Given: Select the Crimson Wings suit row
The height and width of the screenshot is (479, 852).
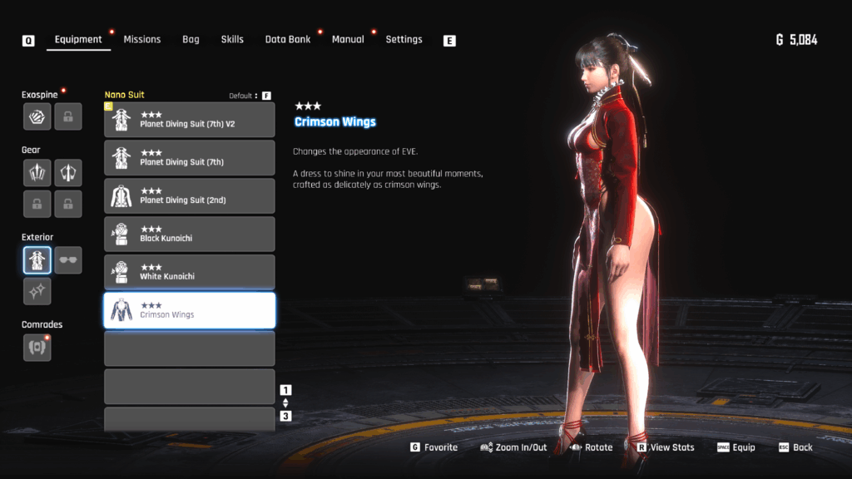Looking at the screenshot, I should (189, 311).
